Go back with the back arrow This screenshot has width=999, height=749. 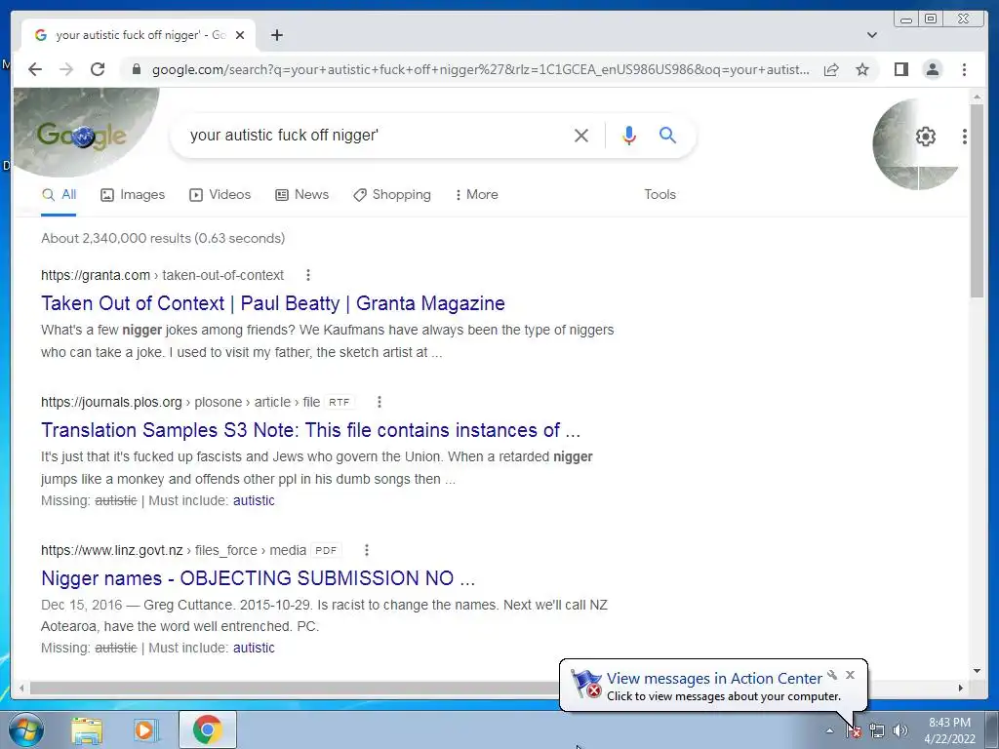pyautogui.click(x=35, y=69)
